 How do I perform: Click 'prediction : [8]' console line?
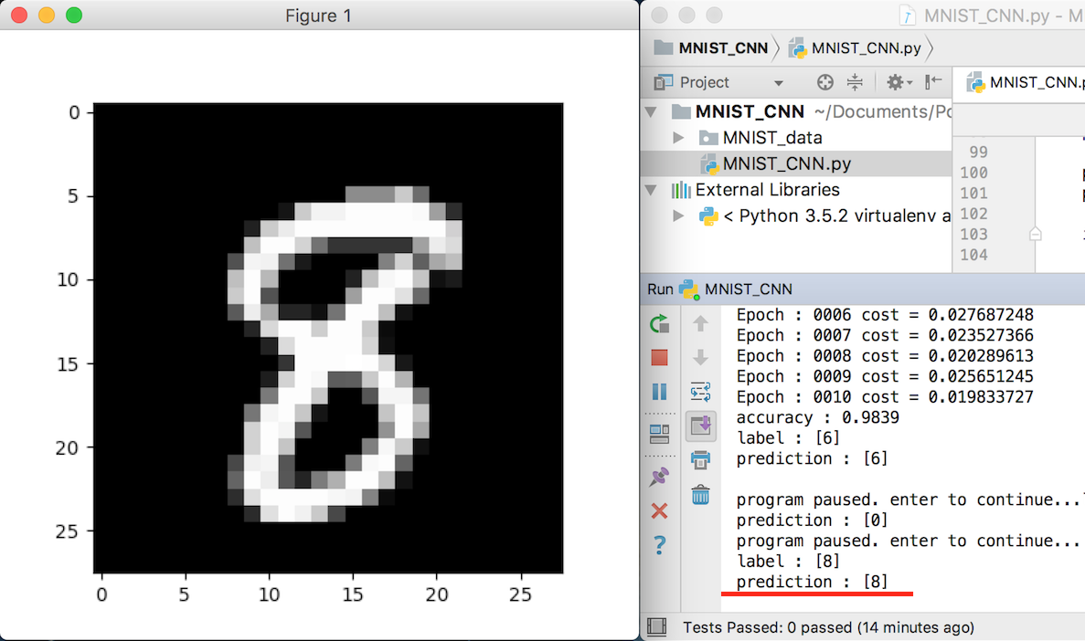(x=812, y=582)
